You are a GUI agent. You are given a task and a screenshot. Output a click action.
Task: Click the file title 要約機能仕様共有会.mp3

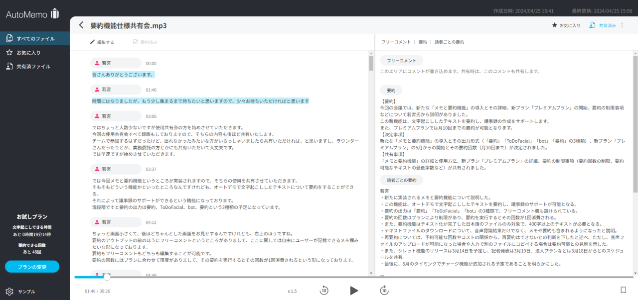tap(128, 25)
